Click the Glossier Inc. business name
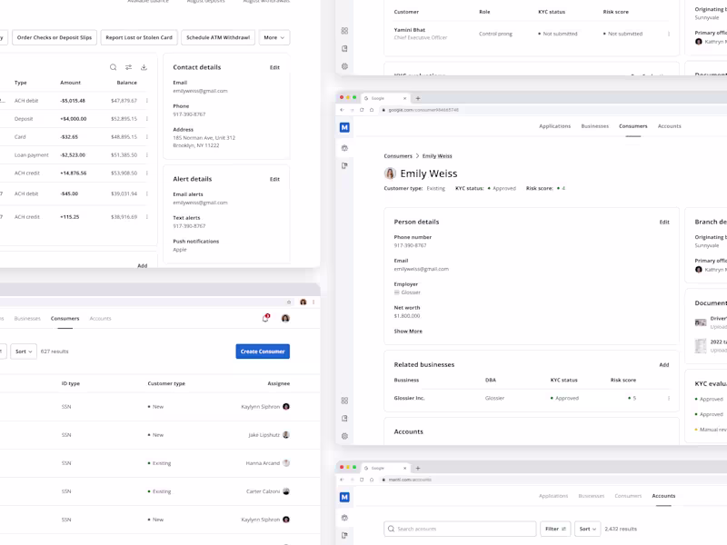The image size is (727, 545). (410, 398)
